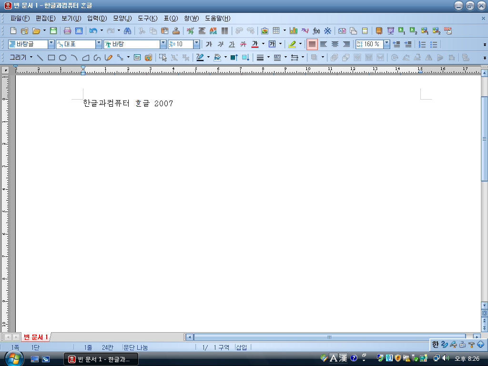This screenshot has height=366, width=488.
Task: Click the fill color paint bucket swatch
Action: 217,58
